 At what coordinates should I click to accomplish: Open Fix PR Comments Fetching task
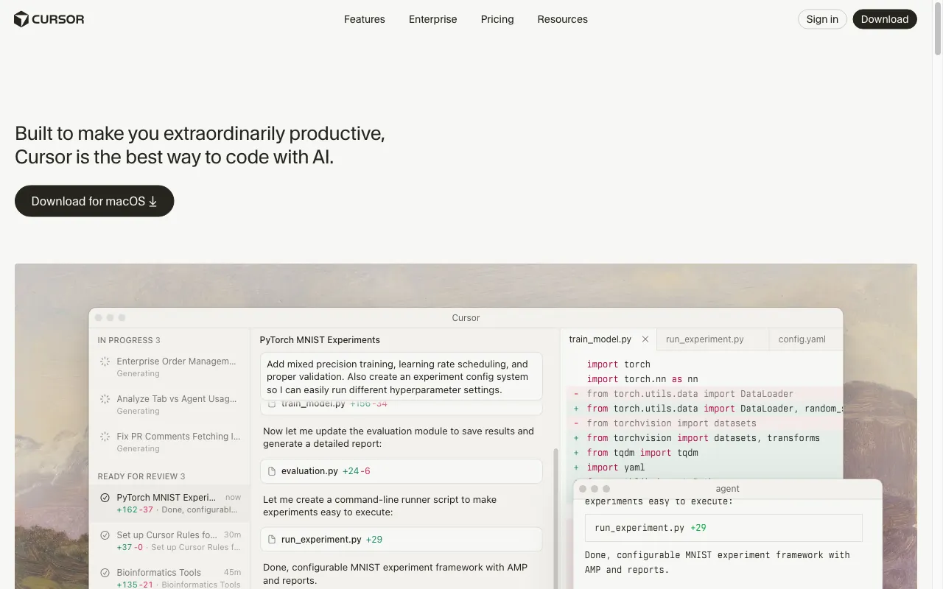pyautogui.click(x=169, y=442)
